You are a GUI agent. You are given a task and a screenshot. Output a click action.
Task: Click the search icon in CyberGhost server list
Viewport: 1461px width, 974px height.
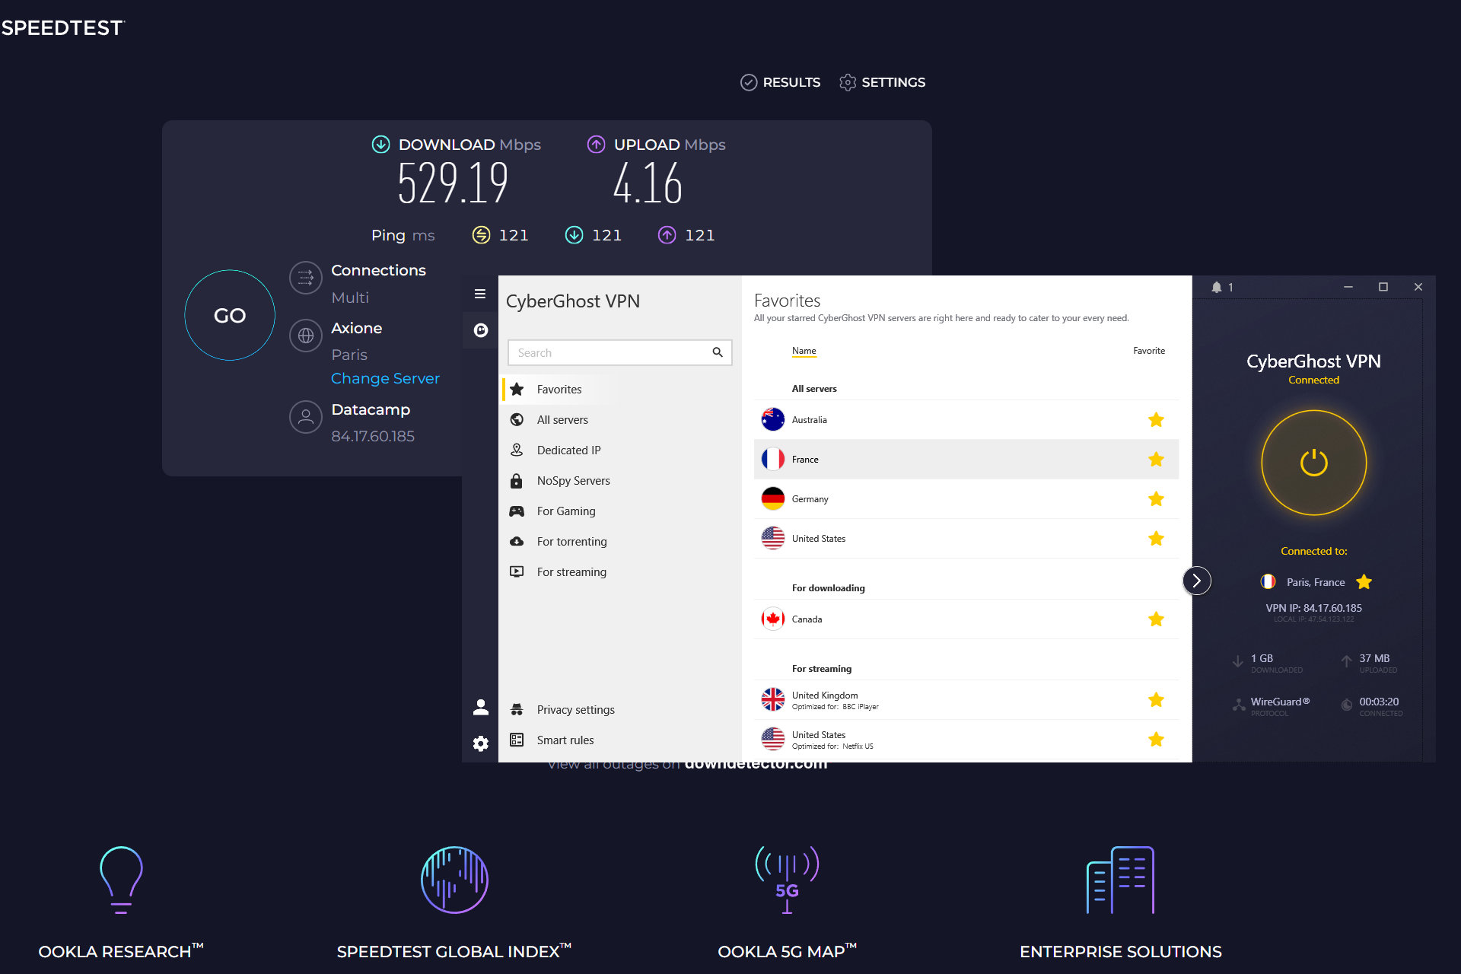pos(718,352)
